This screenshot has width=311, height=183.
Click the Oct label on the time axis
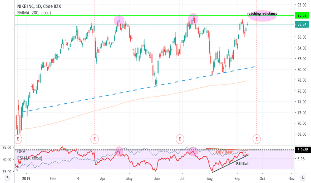point(262,178)
